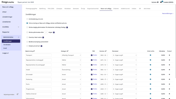176x99 pixels.
Task: Check Beräkna bompeng automatiskt
Action: point(27,42)
